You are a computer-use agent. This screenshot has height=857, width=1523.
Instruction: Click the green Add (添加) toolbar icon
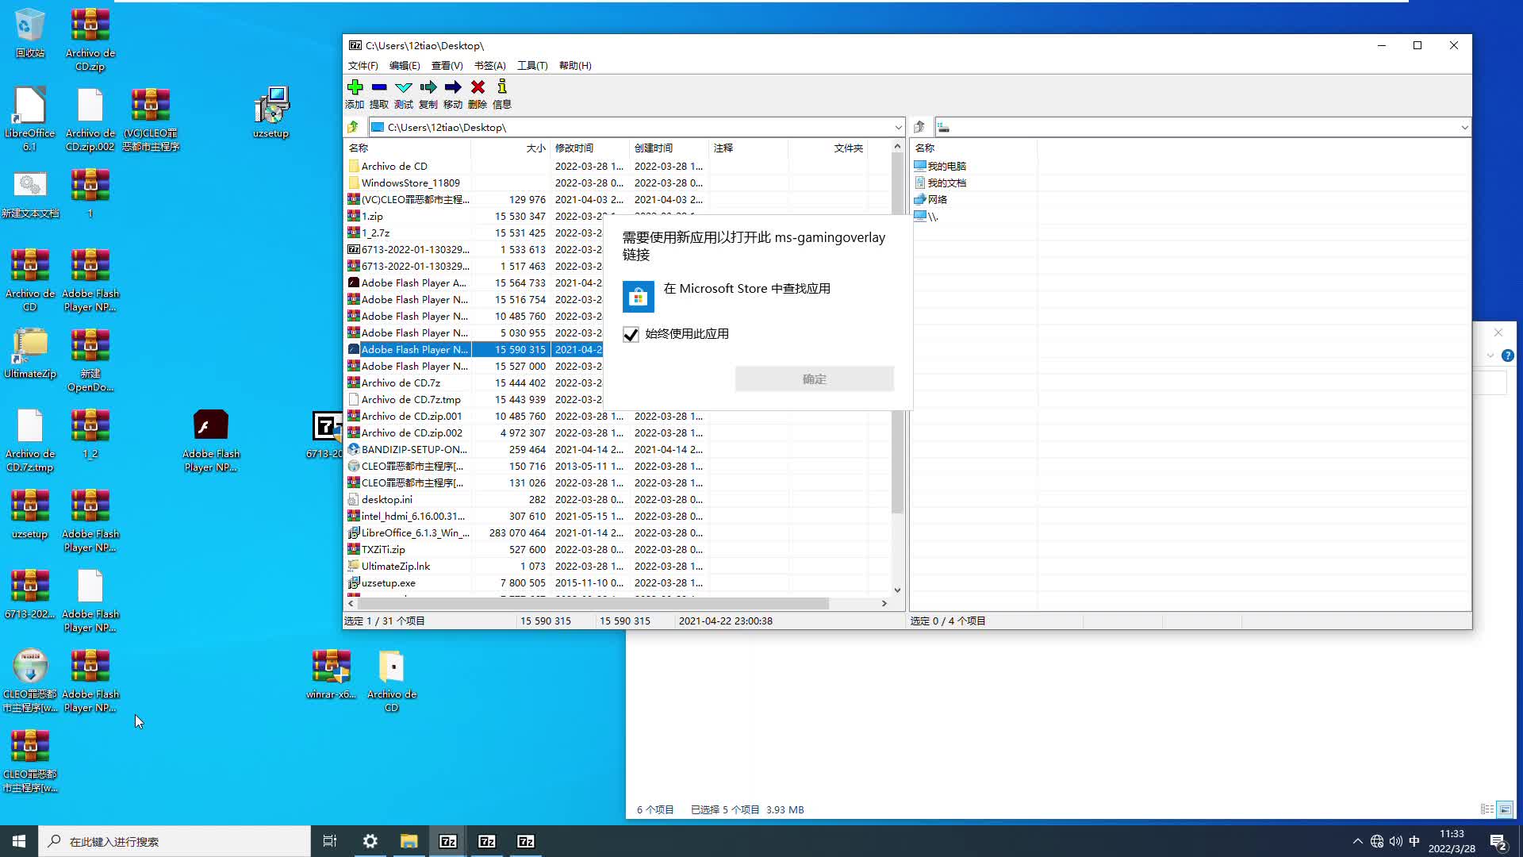[355, 87]
